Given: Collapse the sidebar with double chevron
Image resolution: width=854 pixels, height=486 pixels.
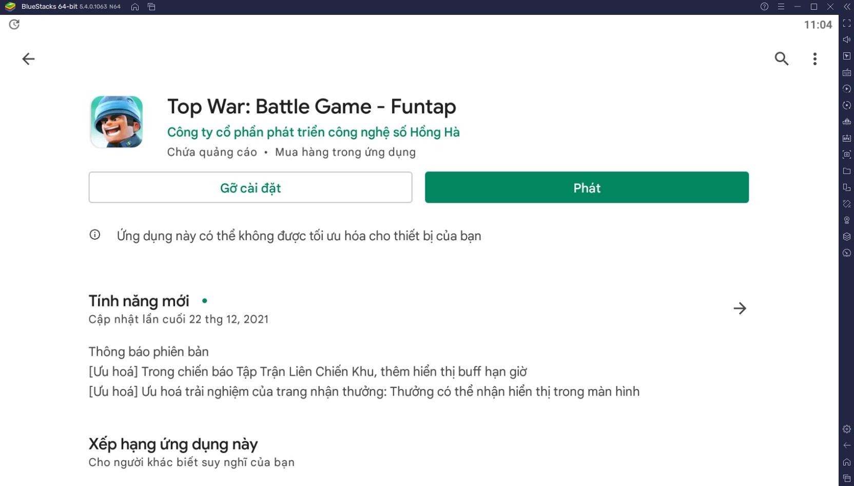Looking at the screenshot, I should (847, 7).
